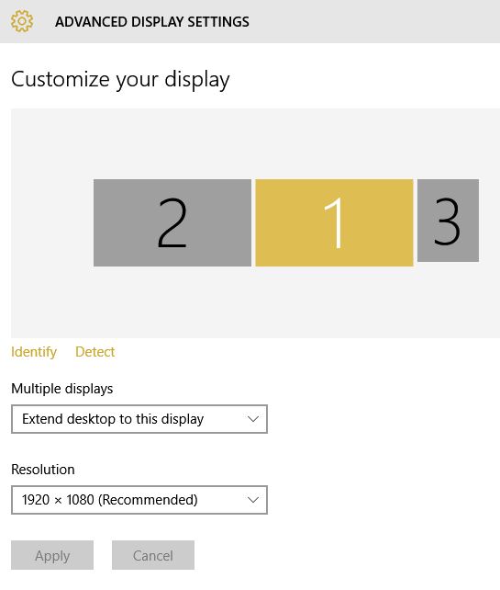Click the black numeral 3 on smallest display
The image size is (500, 590).
[x=447, y=221]
